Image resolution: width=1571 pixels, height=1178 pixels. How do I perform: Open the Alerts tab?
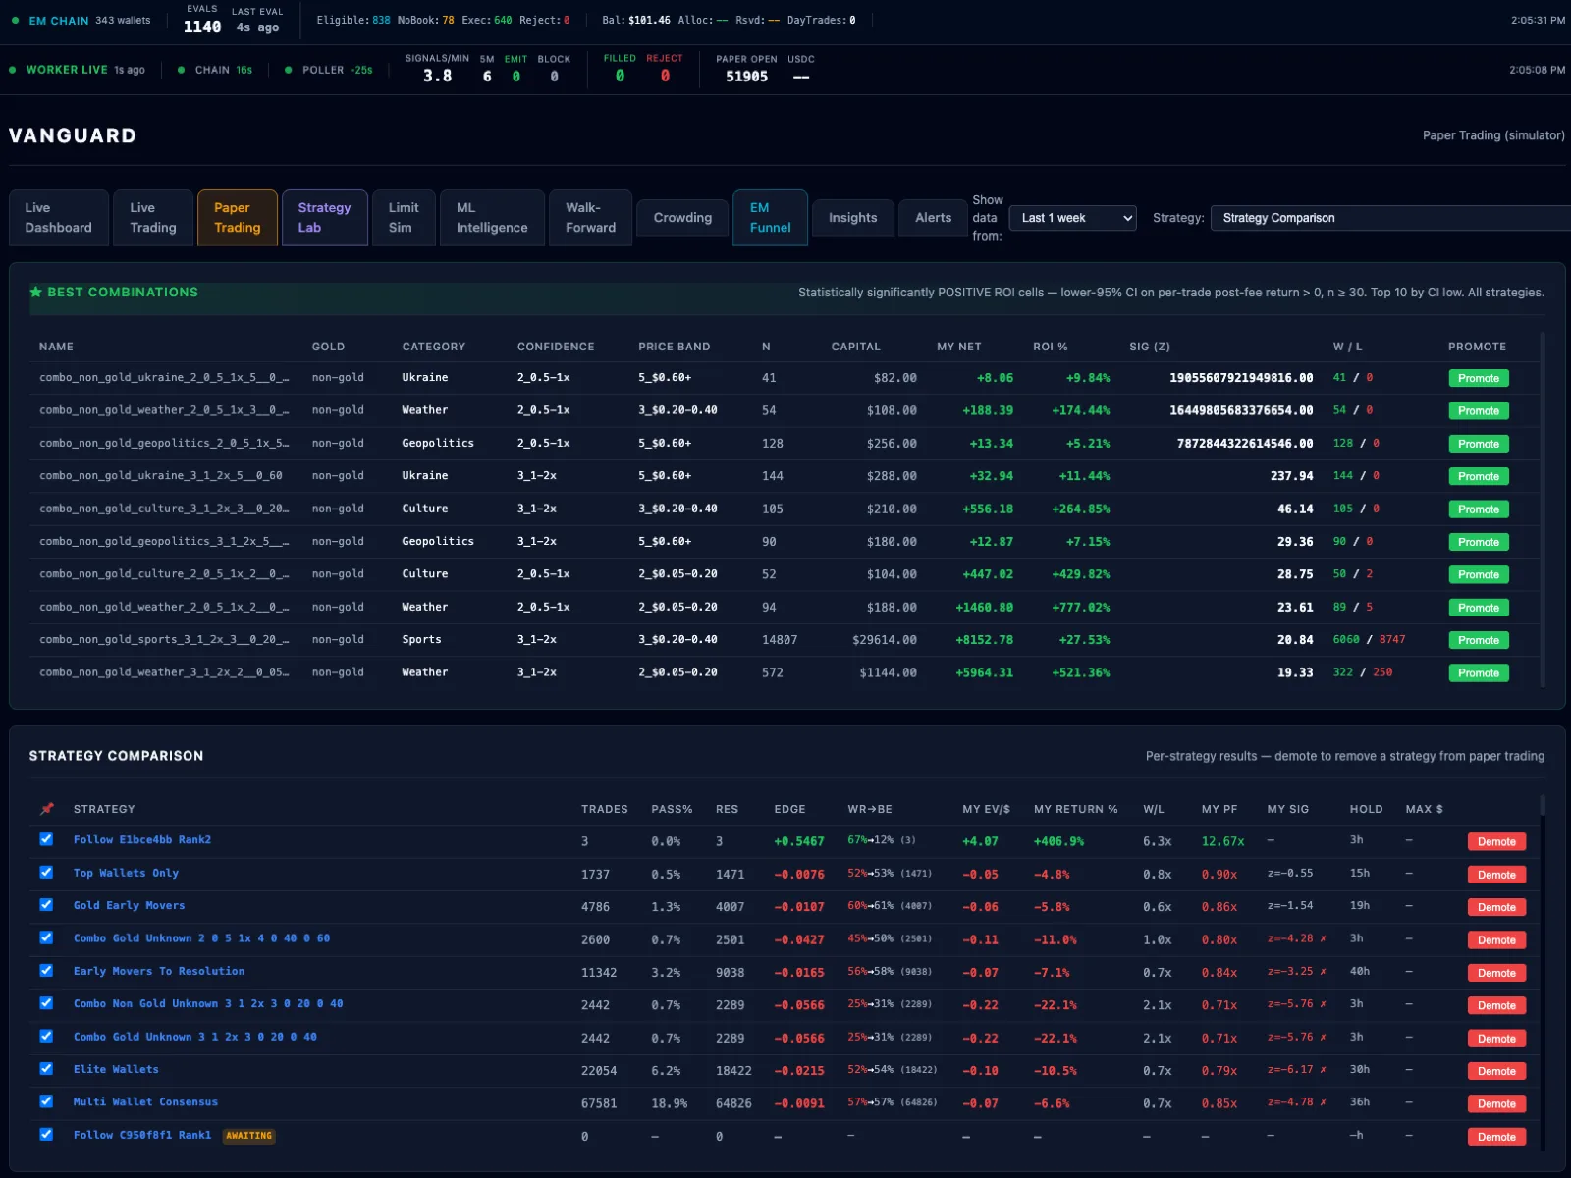(934, 218)
